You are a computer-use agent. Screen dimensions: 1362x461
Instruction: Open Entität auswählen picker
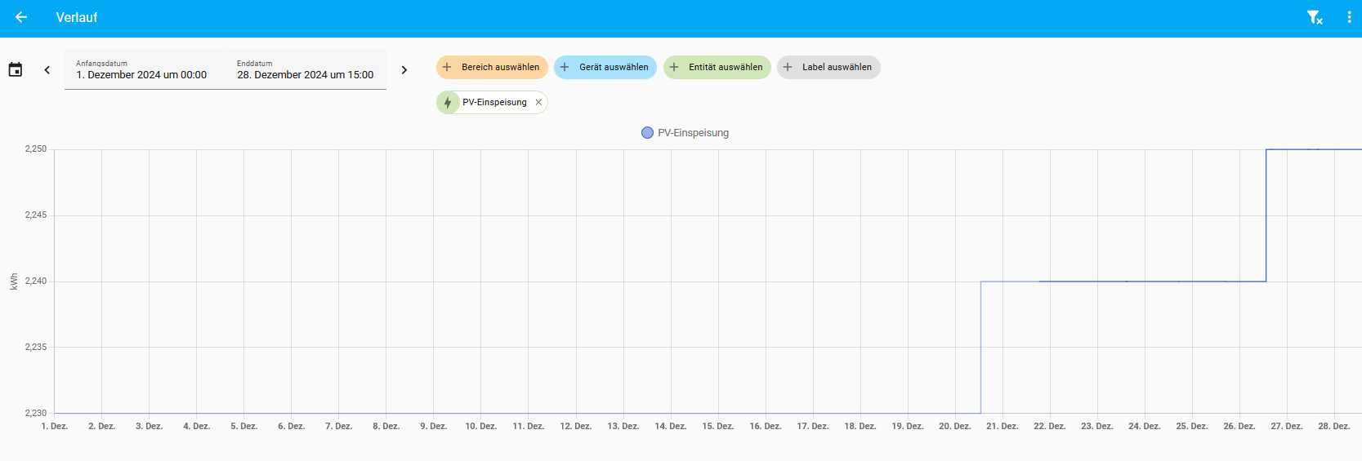click(717, 68)
